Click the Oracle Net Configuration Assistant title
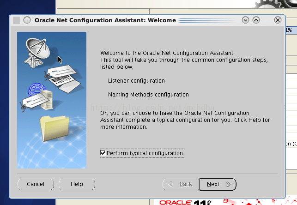The height and width of the screenshot is (205, 297). [105, 20]
